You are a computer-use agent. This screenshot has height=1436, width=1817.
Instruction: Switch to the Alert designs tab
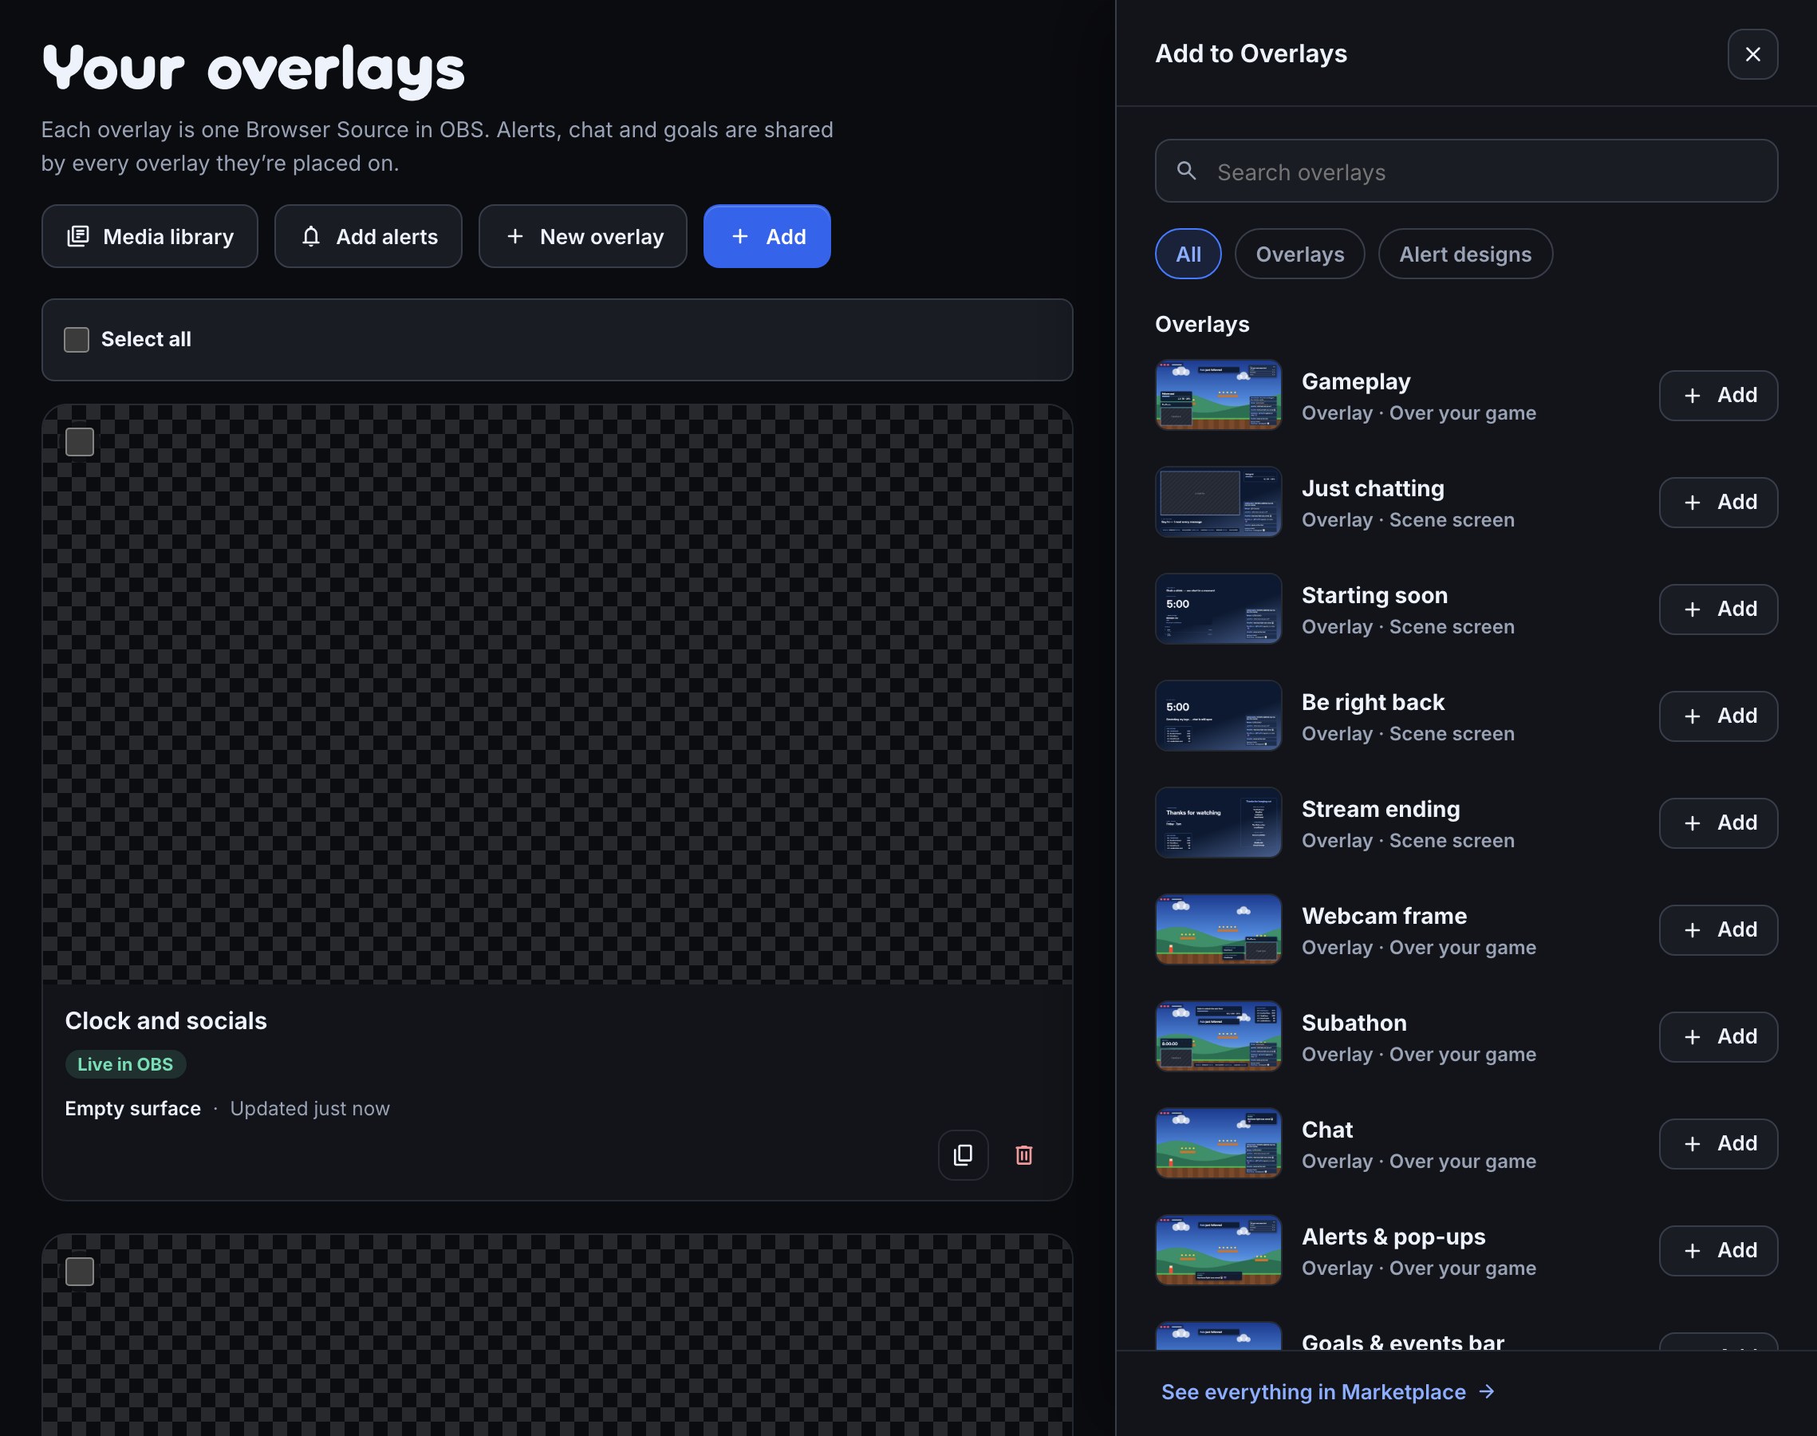click(x=1465, y=254)
